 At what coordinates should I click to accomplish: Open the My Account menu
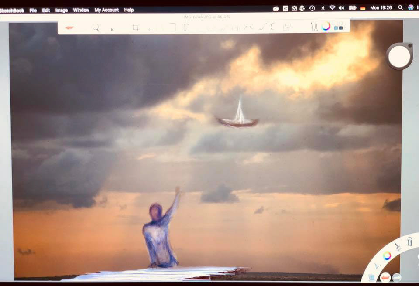(x=106, y=10)
